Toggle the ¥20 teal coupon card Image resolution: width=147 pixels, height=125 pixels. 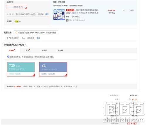(21, 69)
